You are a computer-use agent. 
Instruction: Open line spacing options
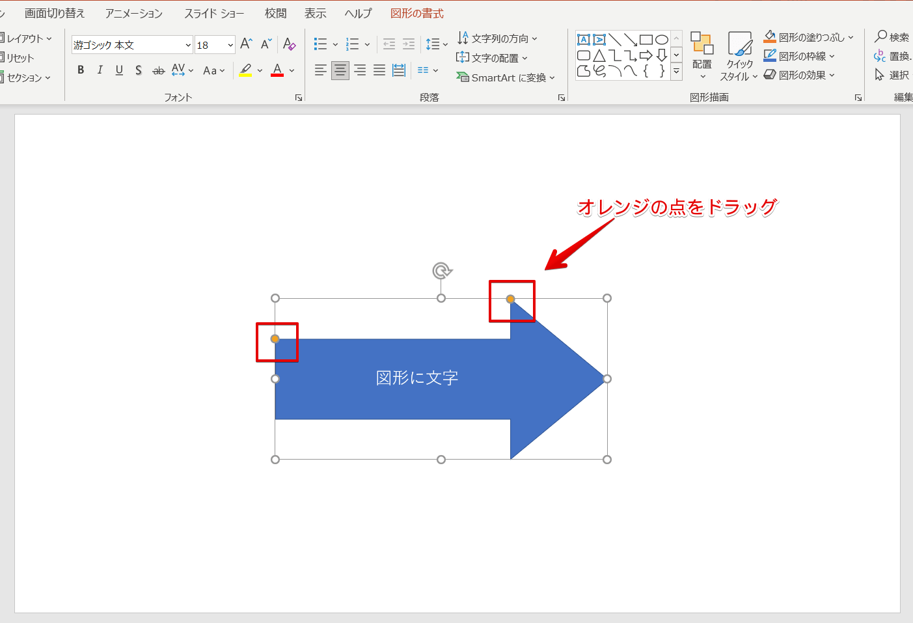click(x=437, y=44)
